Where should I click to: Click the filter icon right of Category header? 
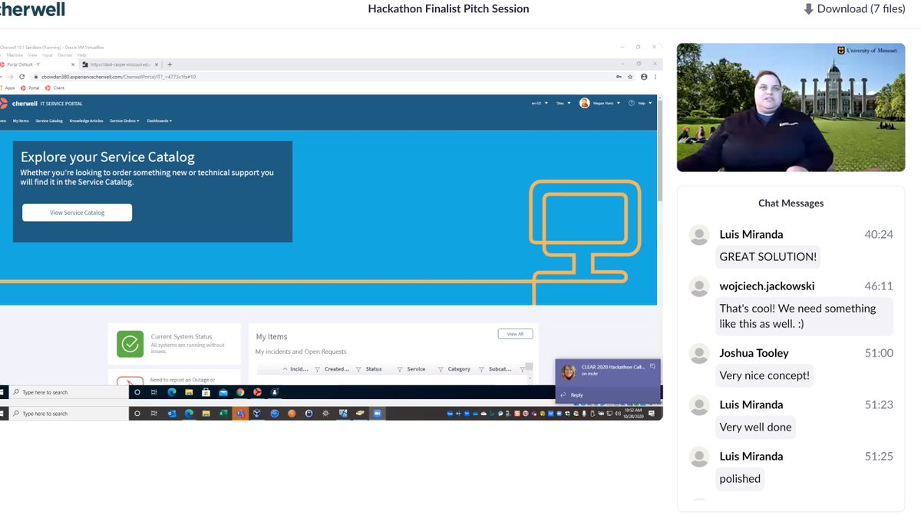tap(481, 369)
